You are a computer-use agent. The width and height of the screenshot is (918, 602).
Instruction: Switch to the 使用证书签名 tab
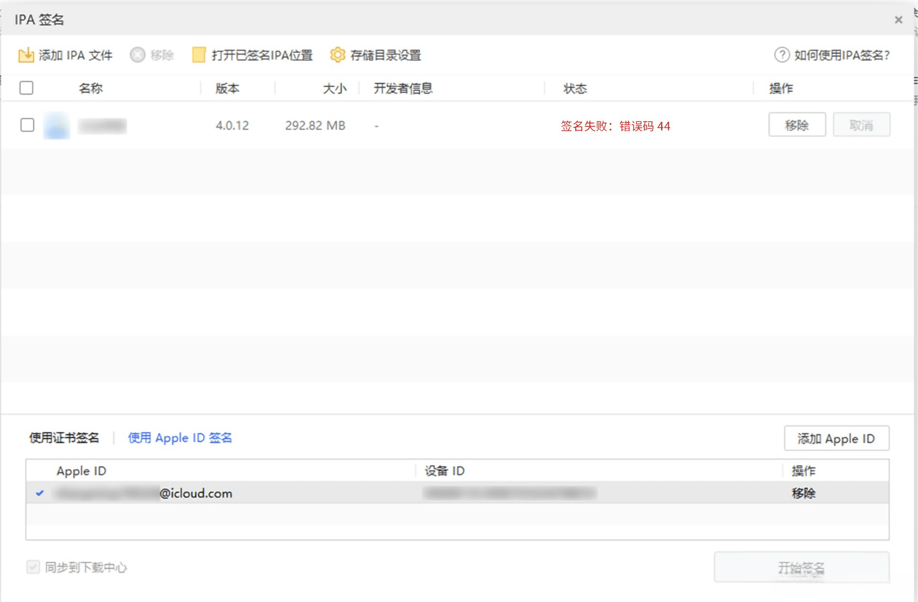[x=65, y=437]
